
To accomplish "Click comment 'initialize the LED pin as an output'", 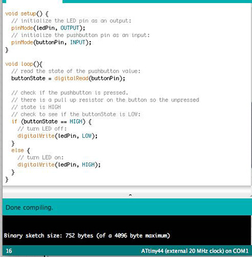I will (71, 21).
